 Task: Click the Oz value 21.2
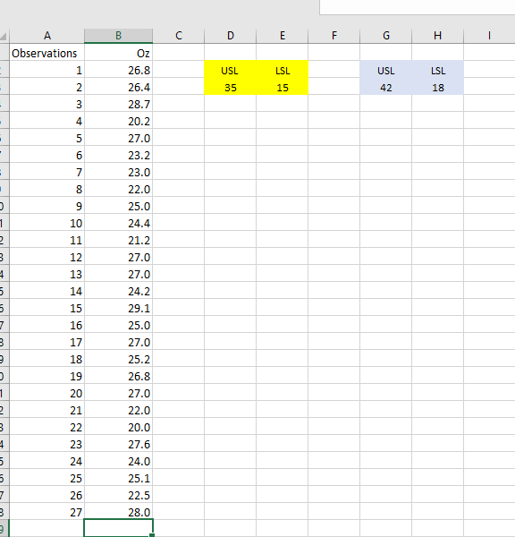pos(118,240)
